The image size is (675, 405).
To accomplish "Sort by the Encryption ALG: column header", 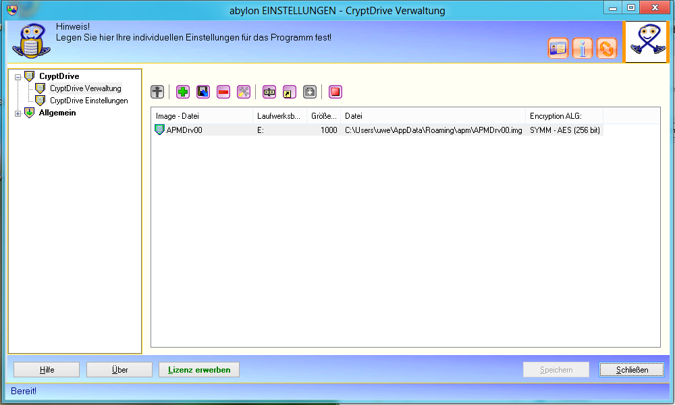I will point(564,116).
